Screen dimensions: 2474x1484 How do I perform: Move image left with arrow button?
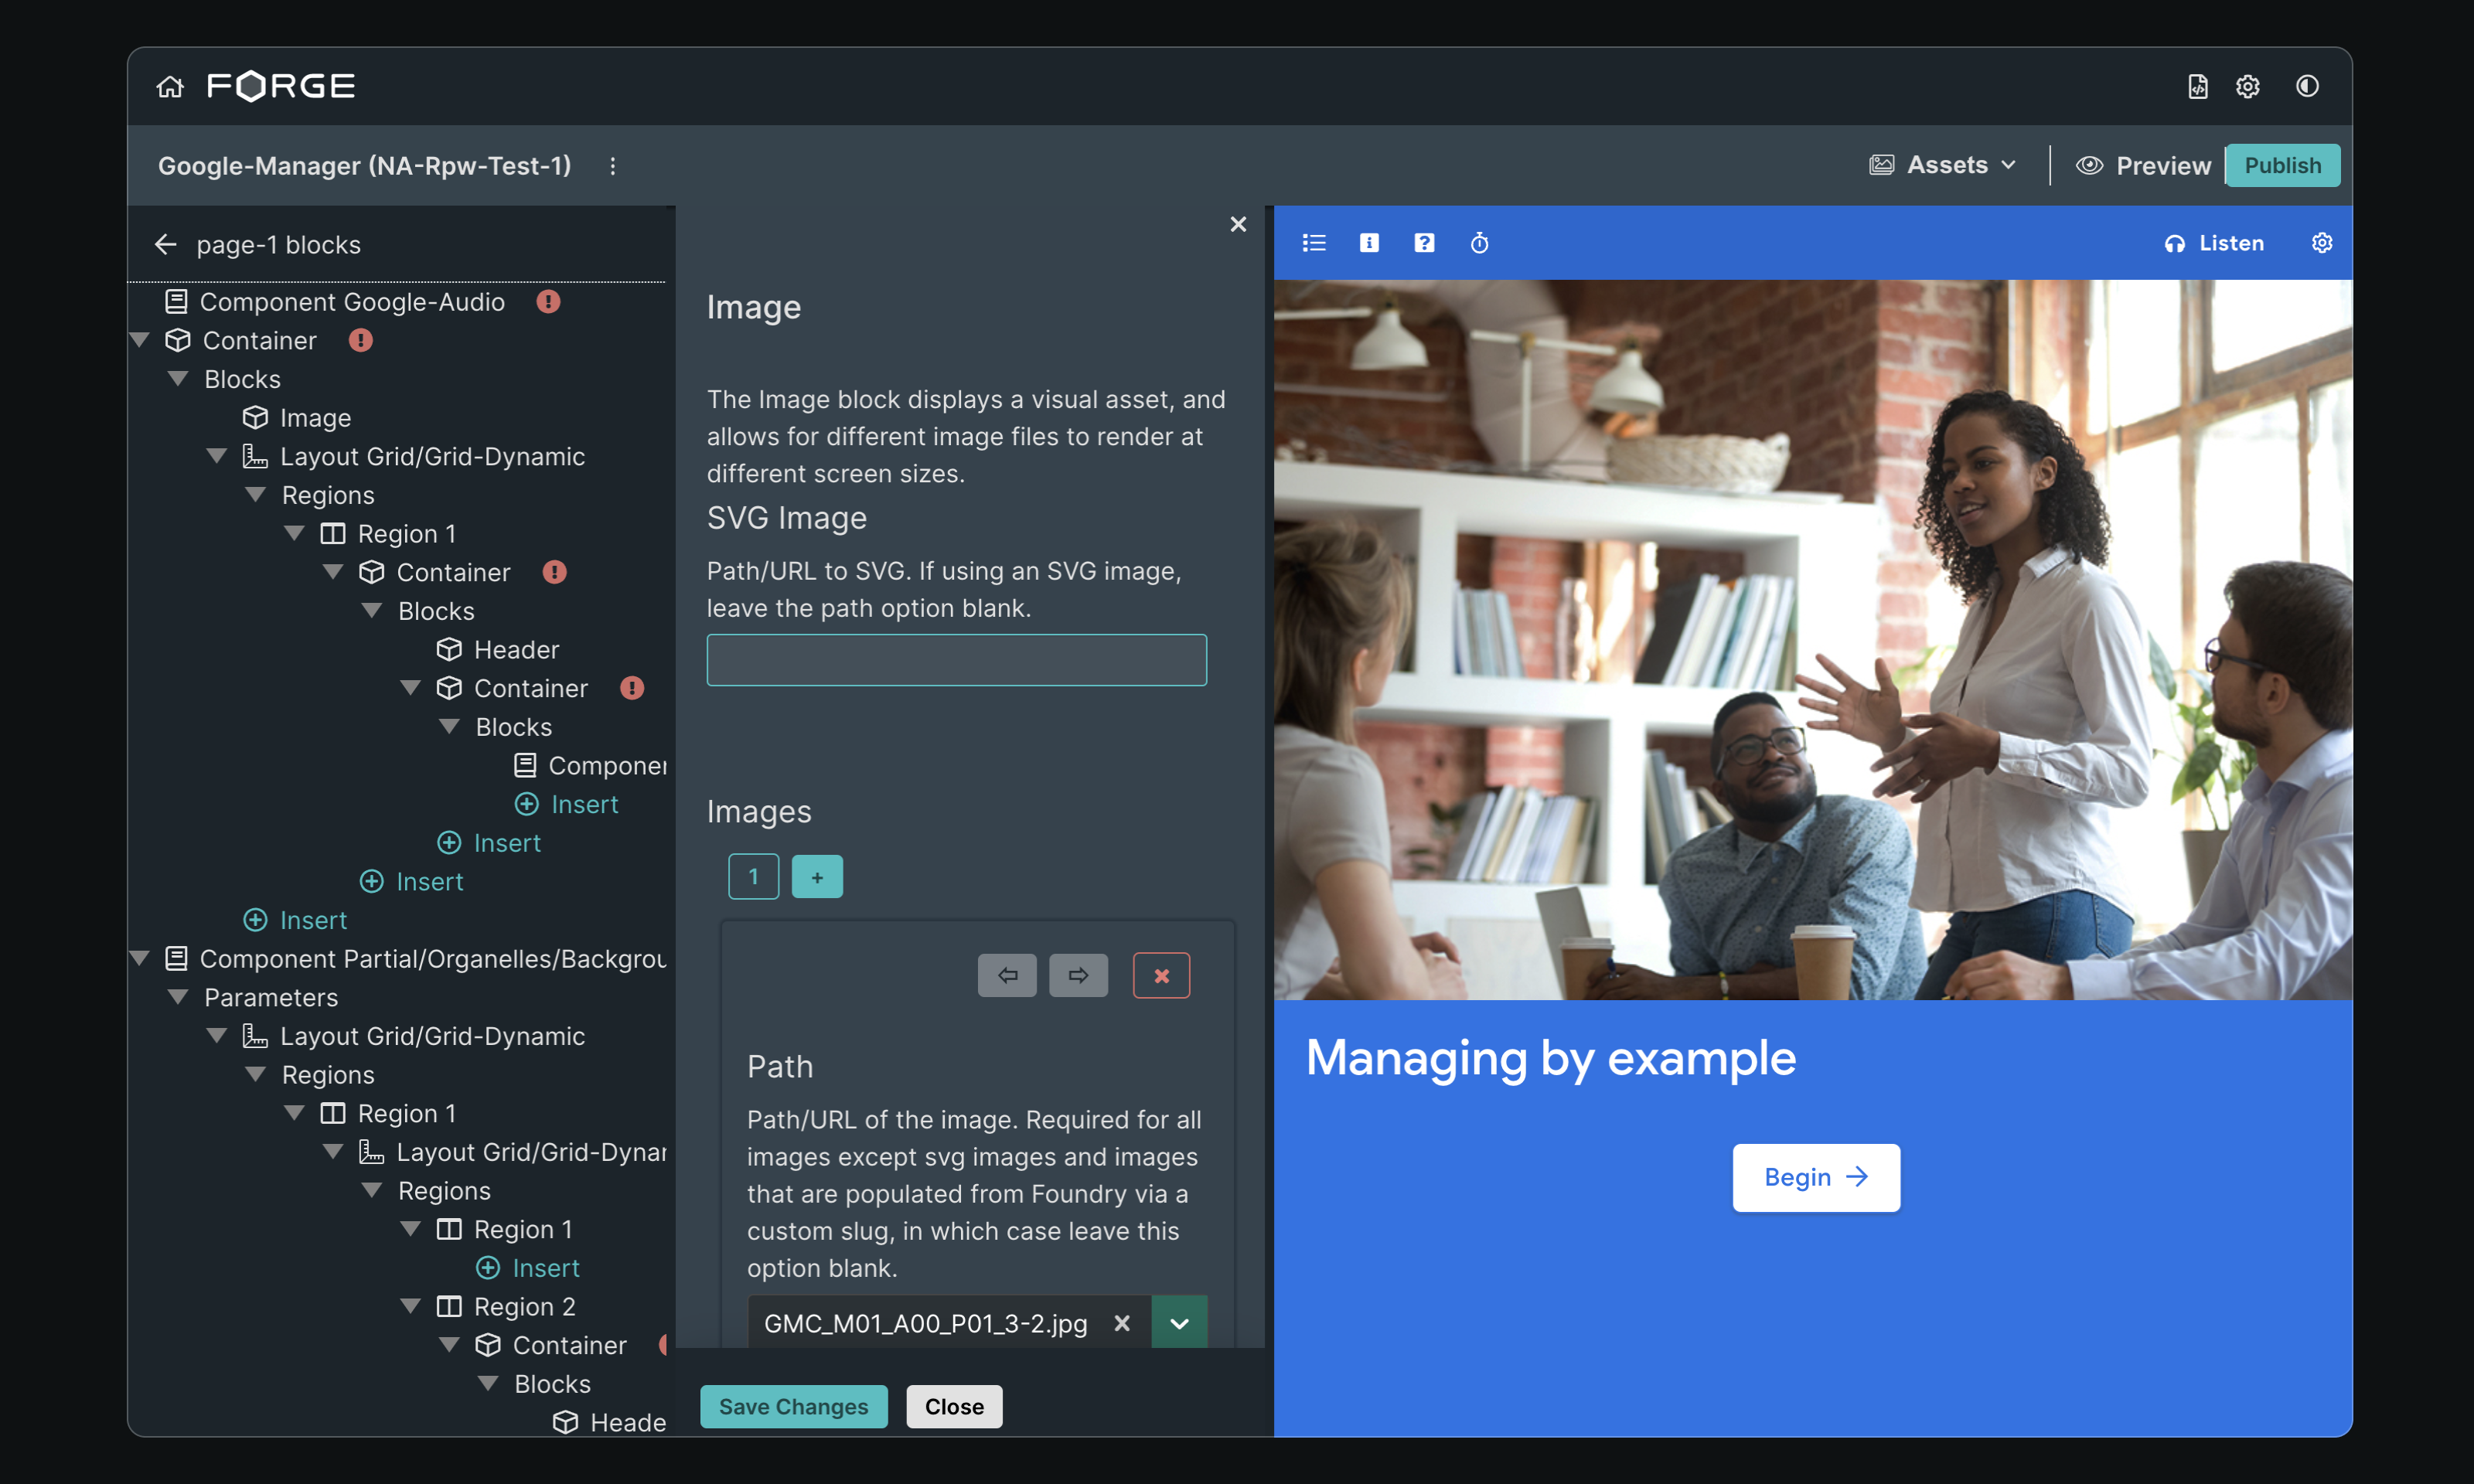point(1007,975)
